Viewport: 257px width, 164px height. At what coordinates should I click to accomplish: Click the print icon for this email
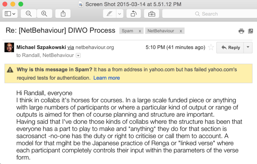click(x=241, y=31)
